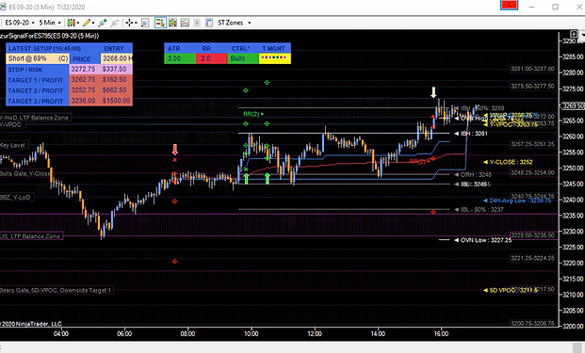
Task: Click the Short @ 69% cell
Action: (38, 58)
